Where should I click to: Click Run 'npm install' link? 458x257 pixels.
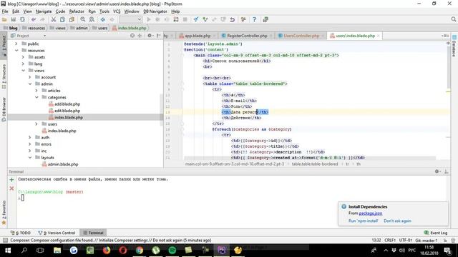coord(363,221)
